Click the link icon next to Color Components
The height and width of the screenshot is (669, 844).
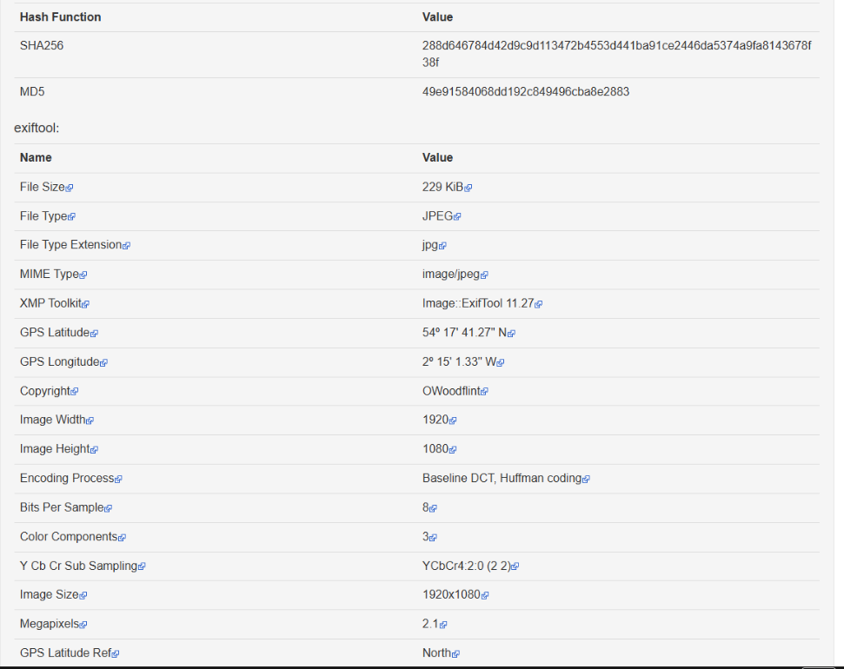tap(123, 538)
